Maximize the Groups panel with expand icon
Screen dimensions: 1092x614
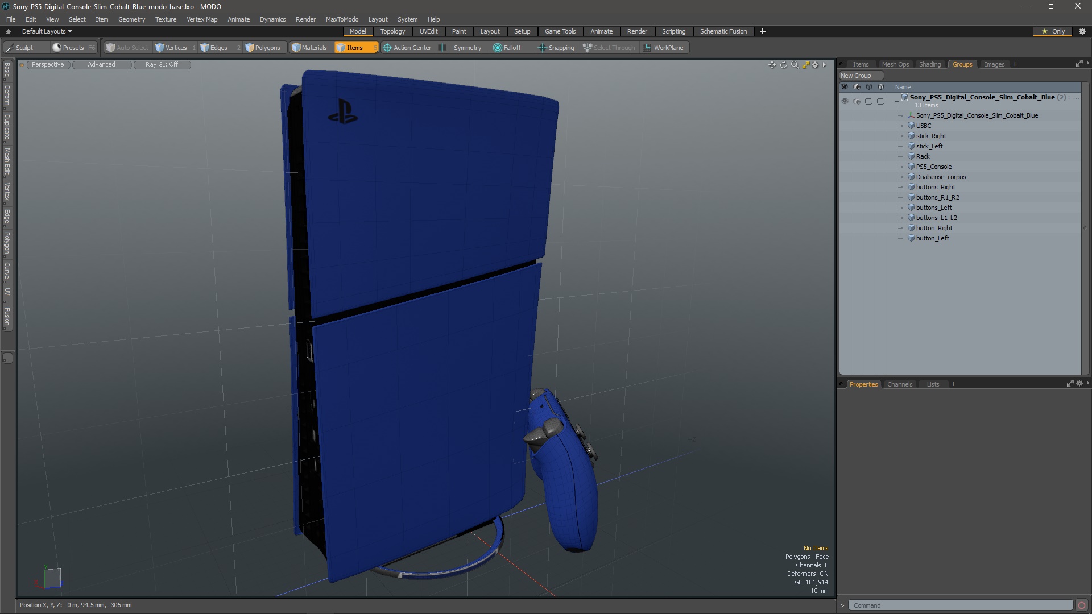(x=1079, y=64)
